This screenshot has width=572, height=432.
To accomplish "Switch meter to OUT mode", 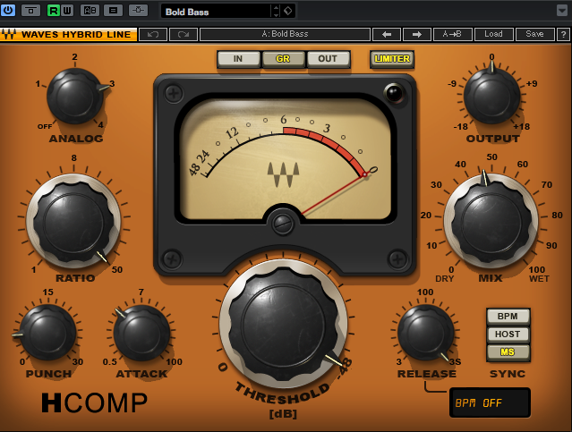I will (x=328, y=59).
